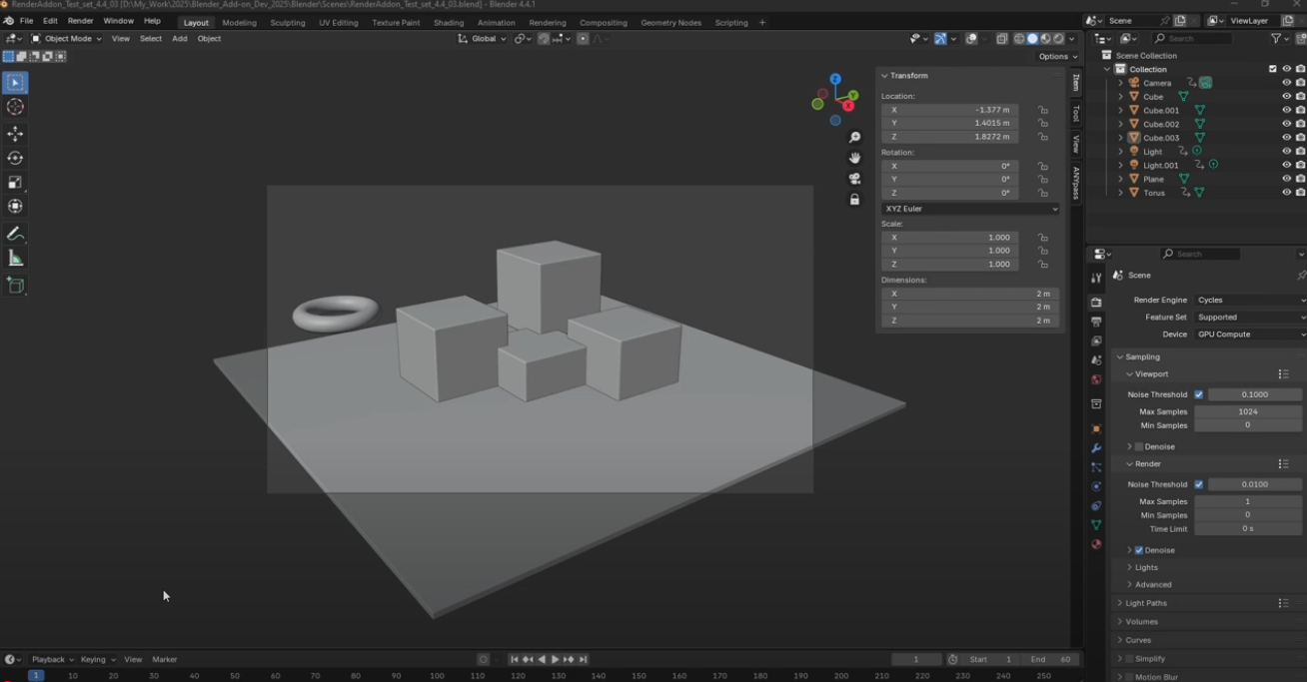
Task: Jump to the animation end frame
Action: pyautogui.click(x=584, y=659)
